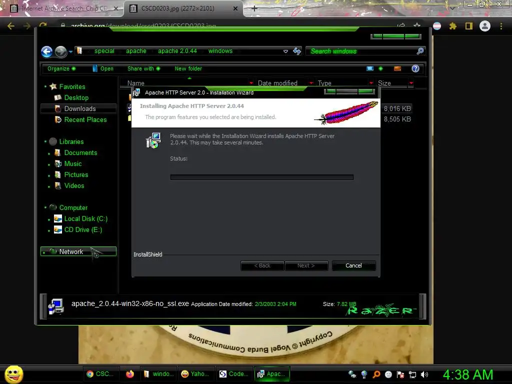Image resolution: width=512 pixels, height=384 pixels.
Task: Create a New folder
Action: click(x=188, y=68)
